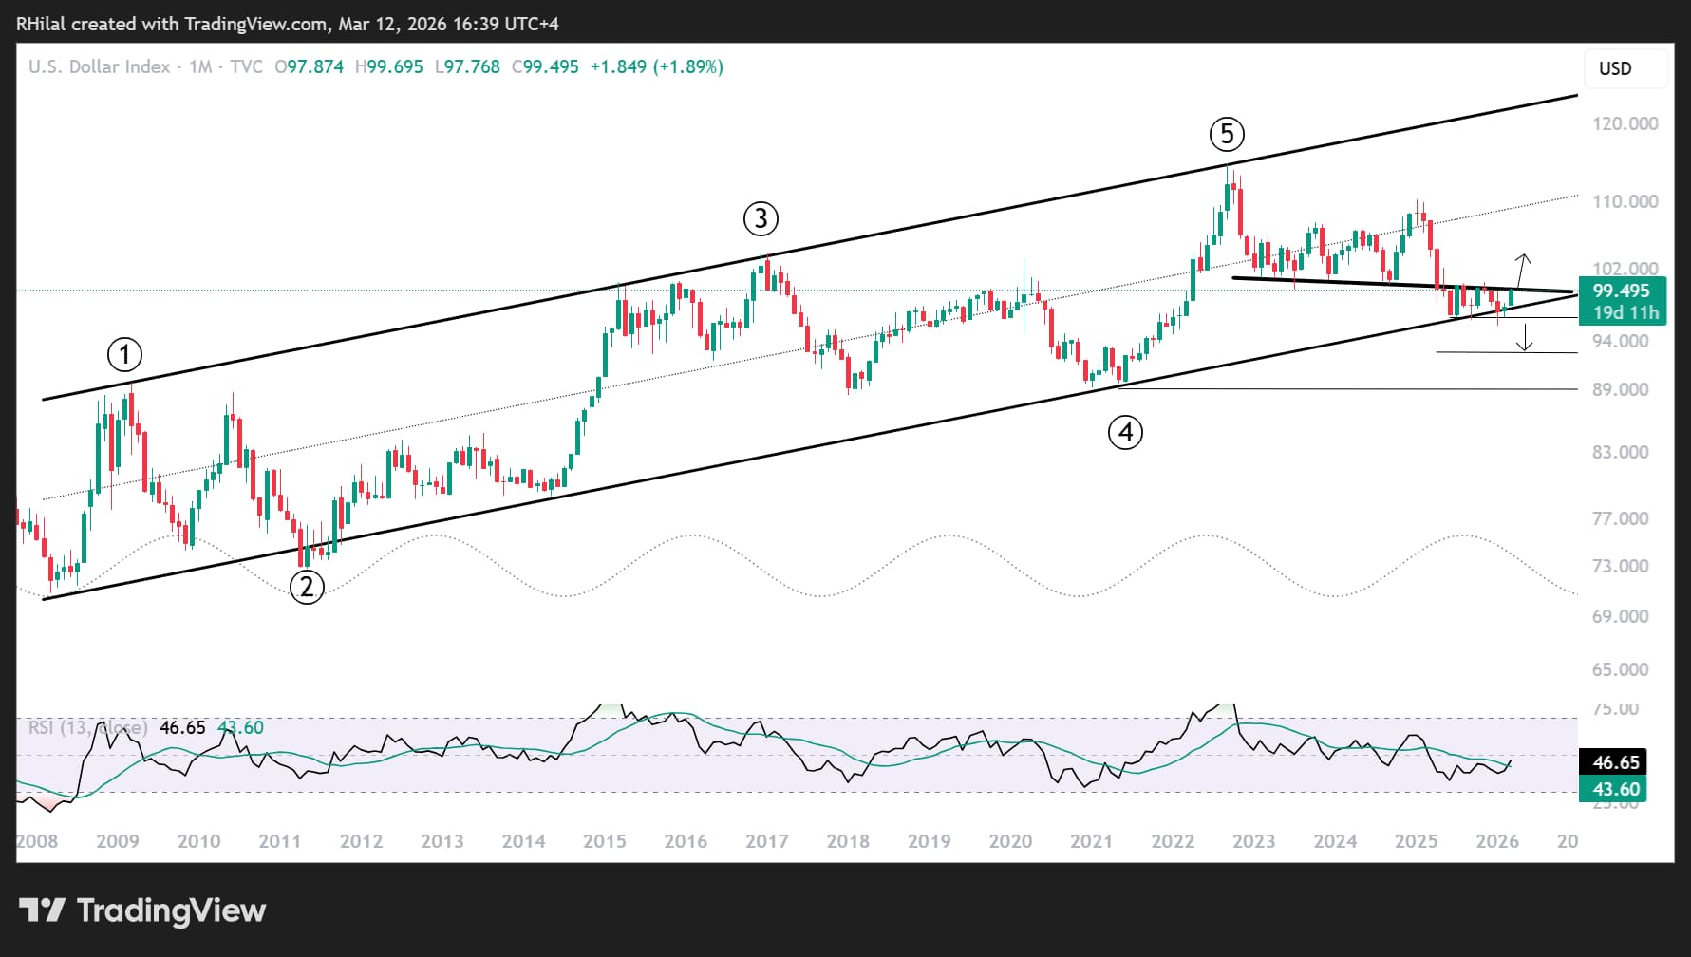The image size is (1691, 957).
Task: Select the circled wave 2 label
Action: pyautogui.click(x=307, y=587)
